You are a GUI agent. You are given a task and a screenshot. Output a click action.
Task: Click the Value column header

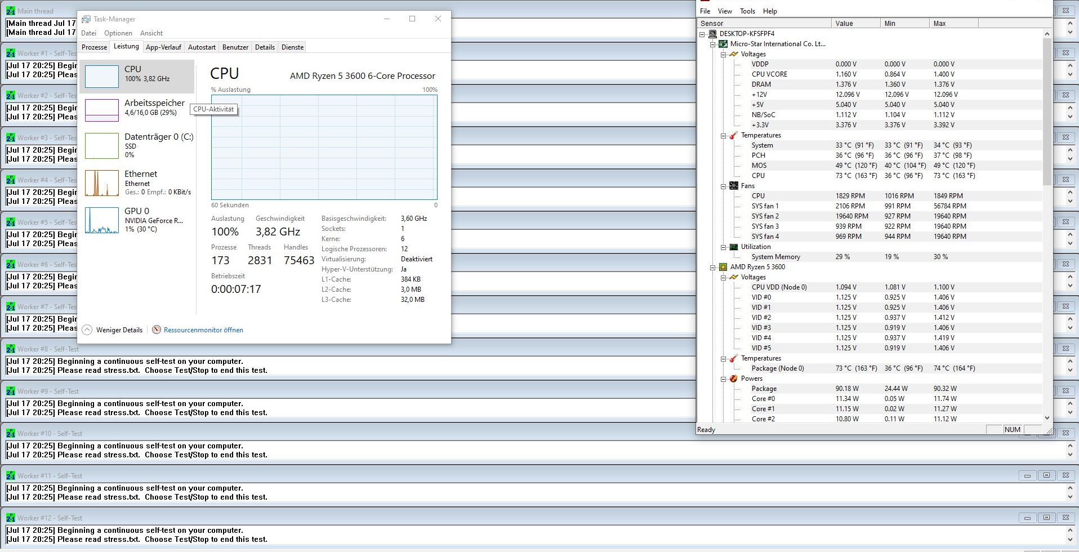[x=855, y=23]
